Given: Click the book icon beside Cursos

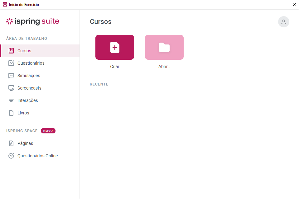Looking at the screenshot, I should [x=11, y=51].
